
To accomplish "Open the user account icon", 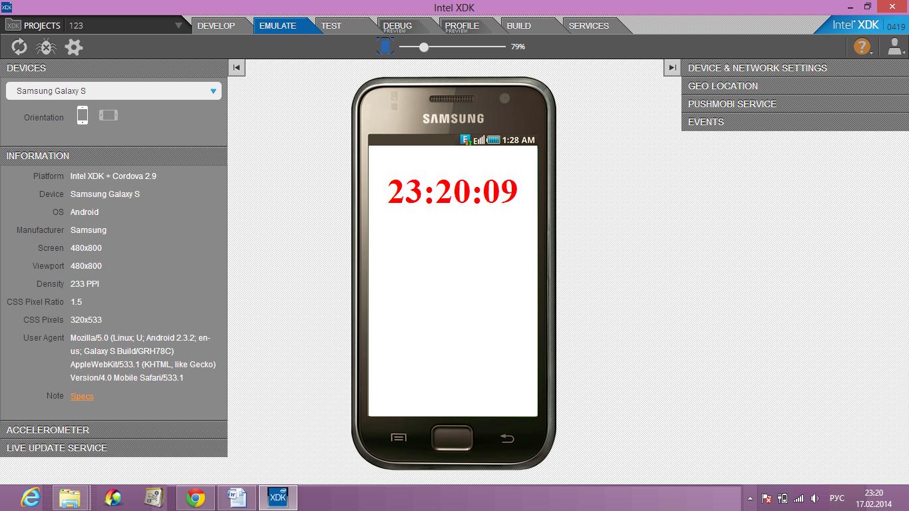I will click(895, 47).
